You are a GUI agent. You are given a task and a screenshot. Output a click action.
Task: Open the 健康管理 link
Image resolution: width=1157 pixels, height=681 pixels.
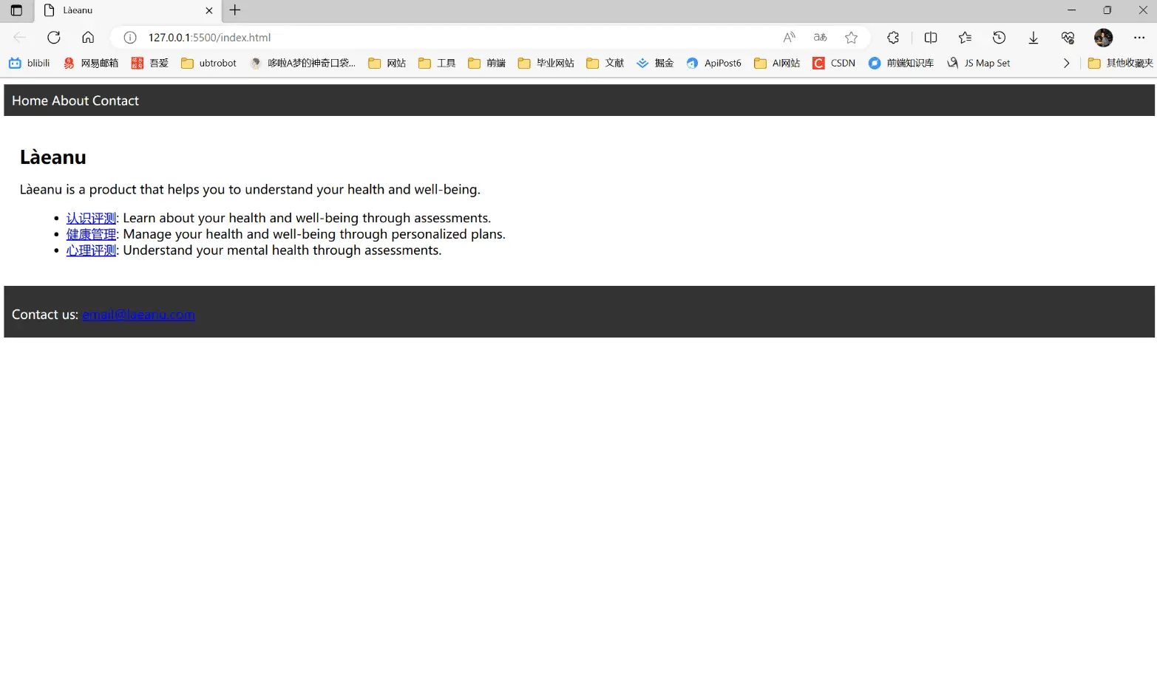(91, 234)
